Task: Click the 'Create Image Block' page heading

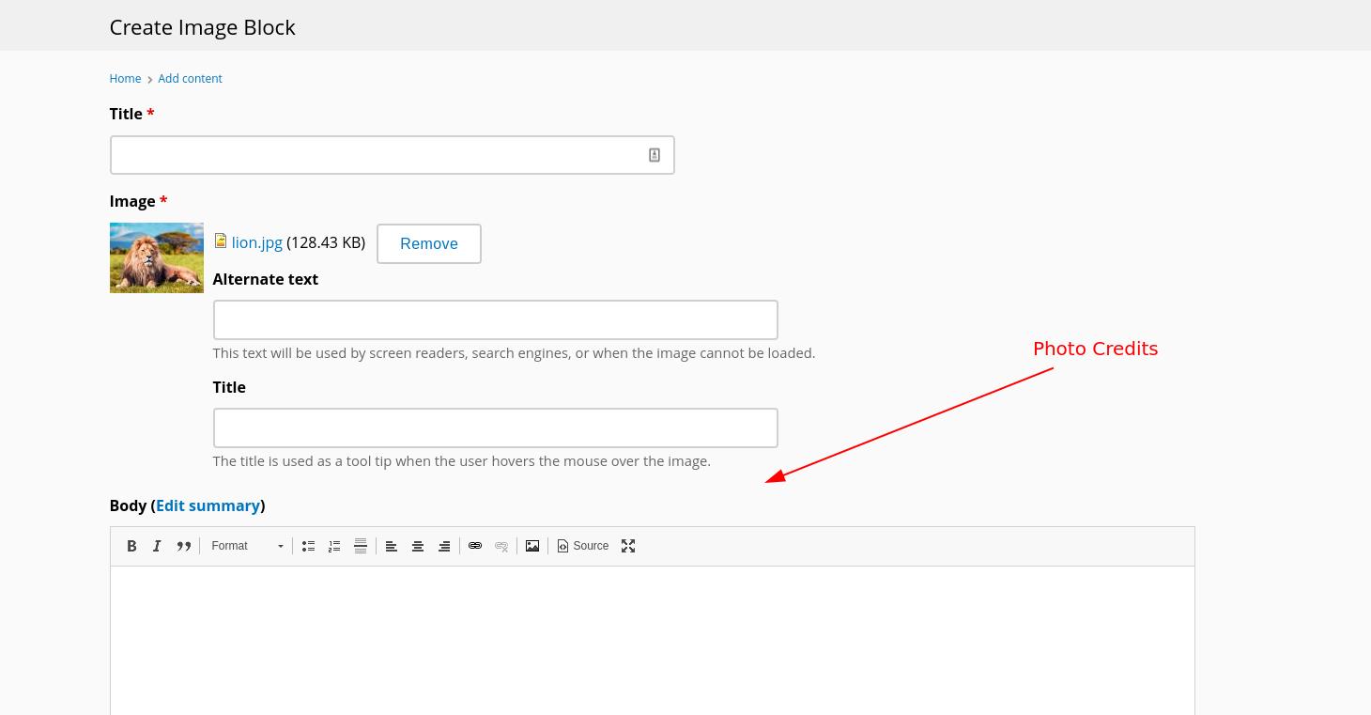Action: [x=203, y=27]
